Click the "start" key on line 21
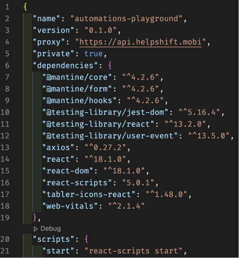Image resolution: width=239 pixels, height=258 pixels. (58, 251)
